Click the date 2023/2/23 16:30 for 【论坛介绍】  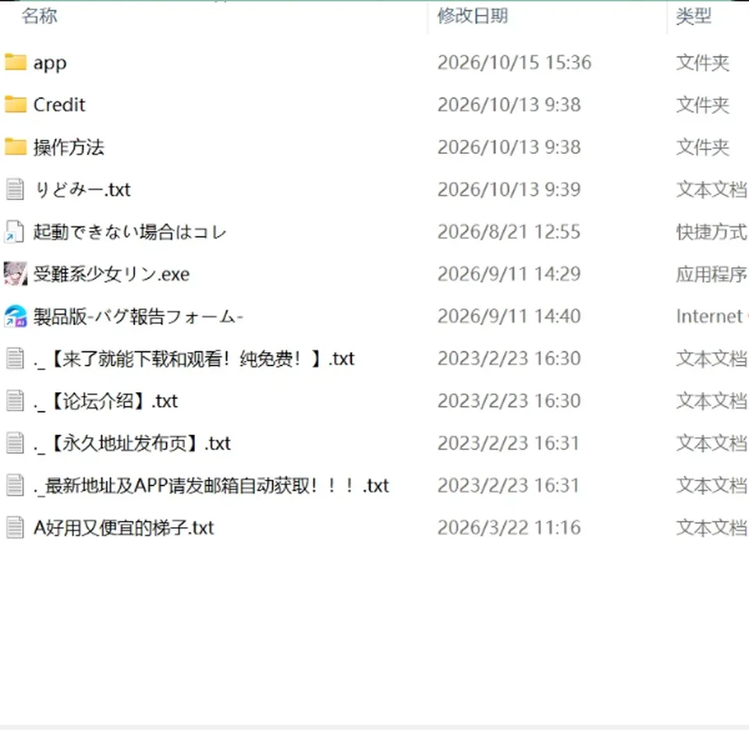[509, 401]
